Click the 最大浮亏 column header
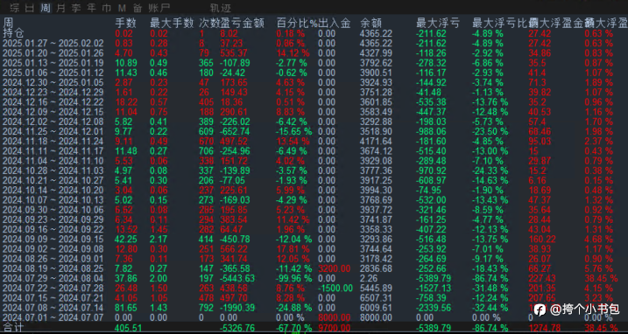 coord(438,23)
